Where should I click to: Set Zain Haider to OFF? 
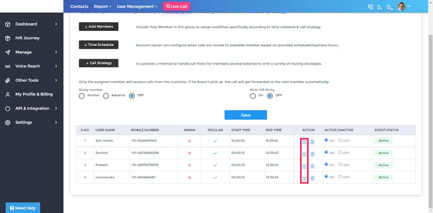click(x=340, y=140)
